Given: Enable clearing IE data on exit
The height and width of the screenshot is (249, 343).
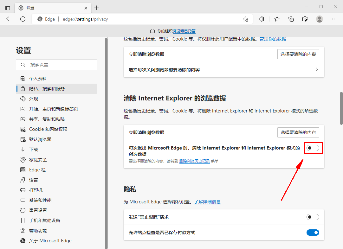Looking at the screenshot, I should pos(313,148).
